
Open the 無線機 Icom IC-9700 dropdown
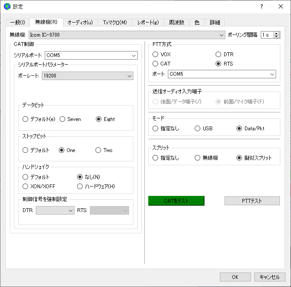click(x=127, y=35)
